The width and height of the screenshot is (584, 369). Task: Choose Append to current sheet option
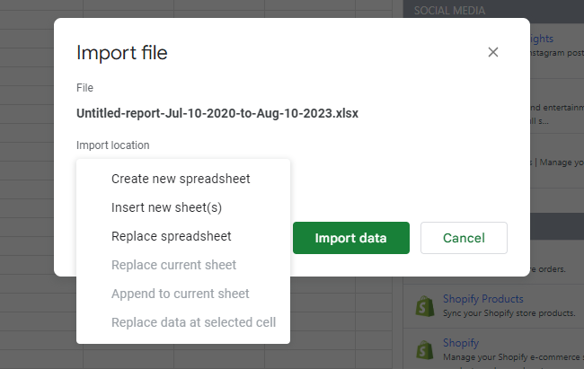pyautogui.click(x=181, y=294)
